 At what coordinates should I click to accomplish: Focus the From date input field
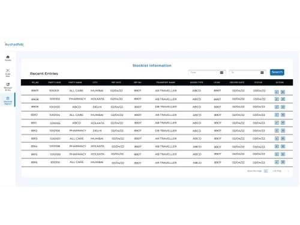(207, 73)
